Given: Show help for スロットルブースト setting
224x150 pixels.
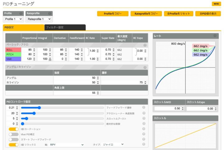Looking at the screenshot, I should click(x=144, y=118).
